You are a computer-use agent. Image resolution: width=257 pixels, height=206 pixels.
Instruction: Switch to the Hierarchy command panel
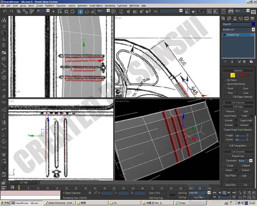click(235, 19)
